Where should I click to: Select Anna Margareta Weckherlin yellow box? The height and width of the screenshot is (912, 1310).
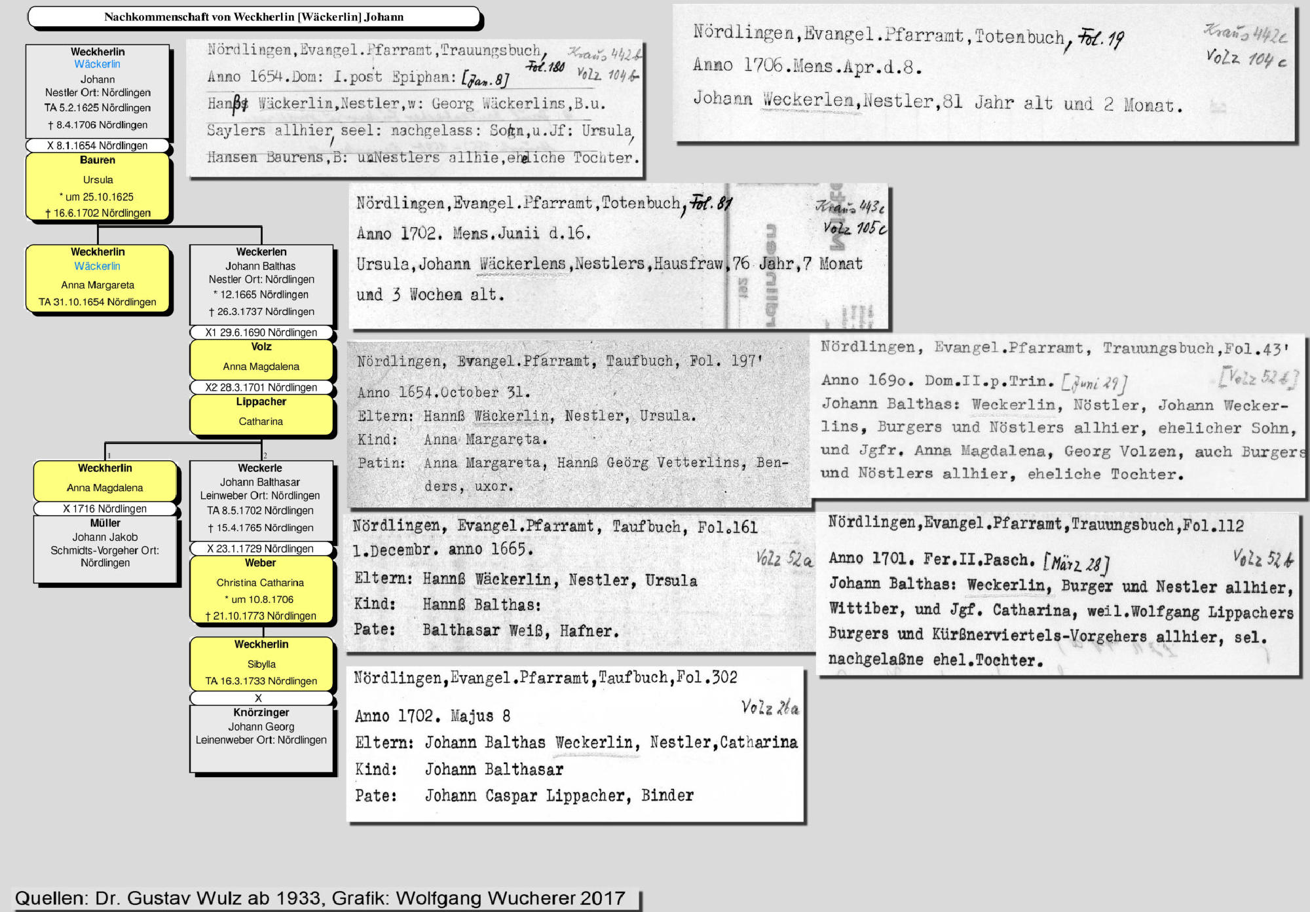pyautogui.click(x=98, y=285)
